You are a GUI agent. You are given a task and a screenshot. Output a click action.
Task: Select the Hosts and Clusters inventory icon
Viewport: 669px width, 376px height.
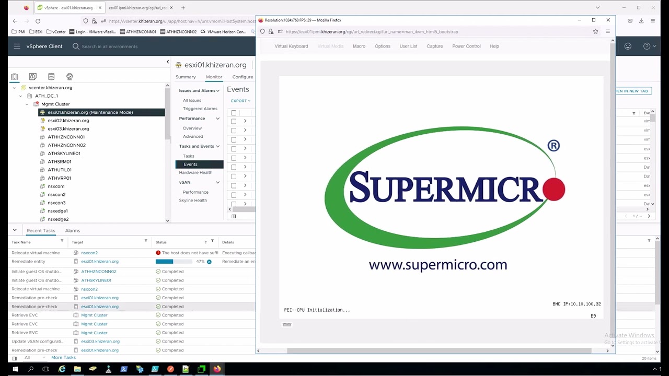point(15,76)
